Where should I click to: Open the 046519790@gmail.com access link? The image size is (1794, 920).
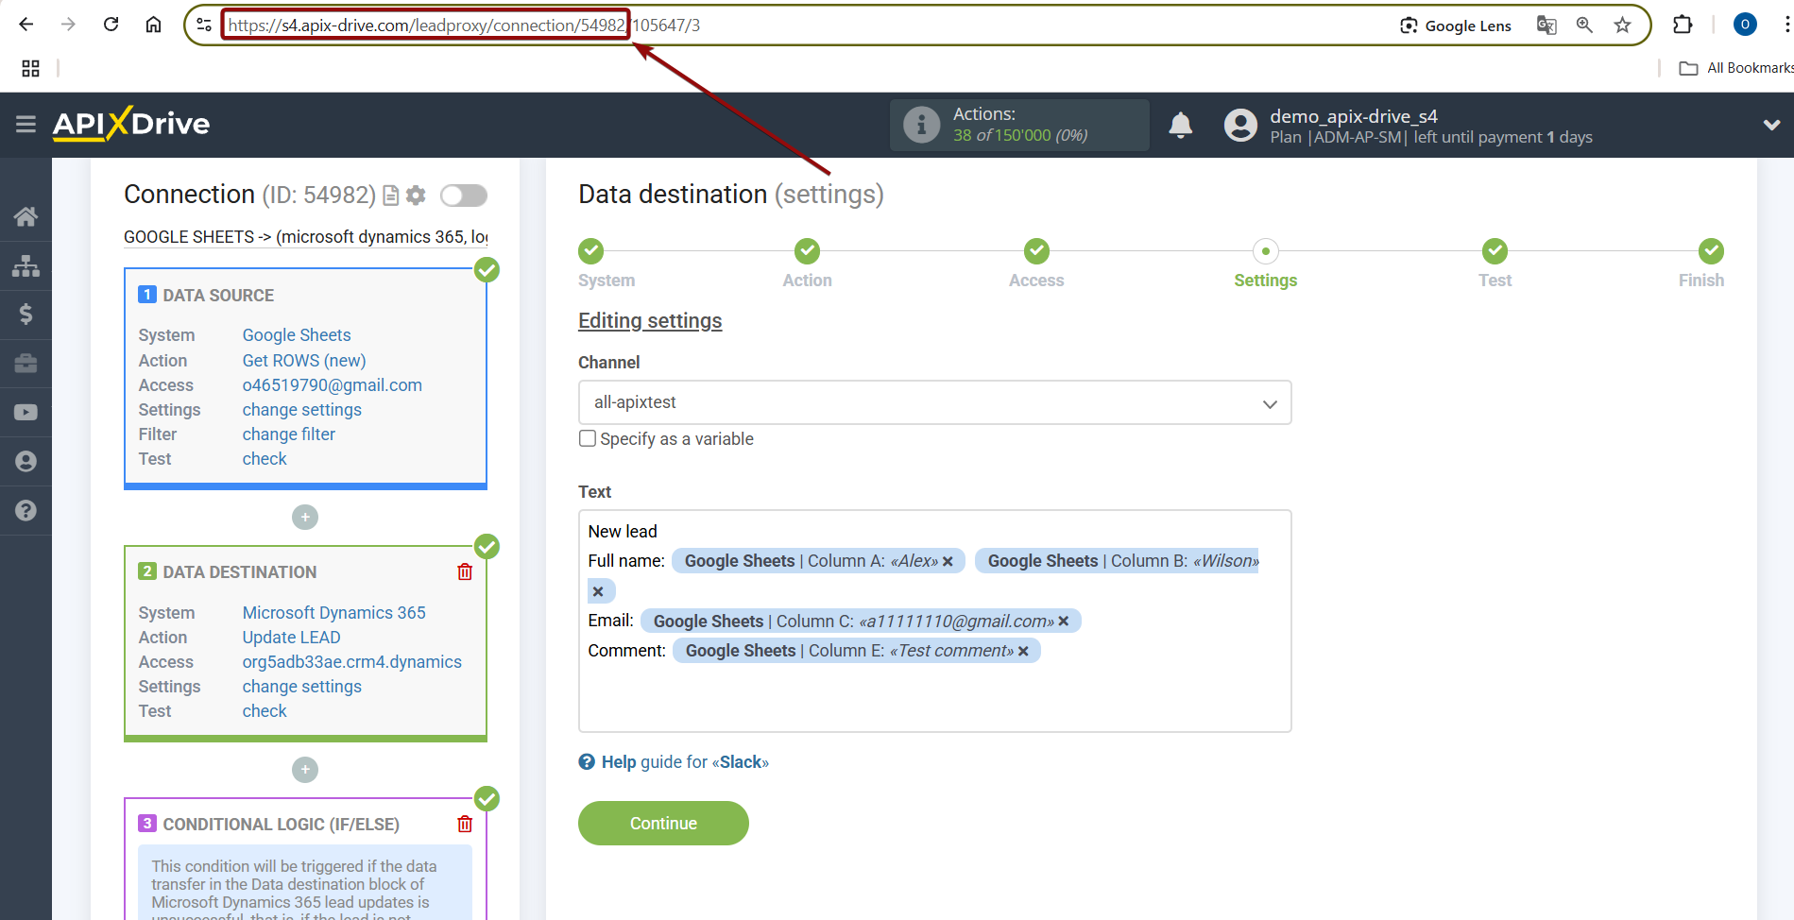coord(333,385)
